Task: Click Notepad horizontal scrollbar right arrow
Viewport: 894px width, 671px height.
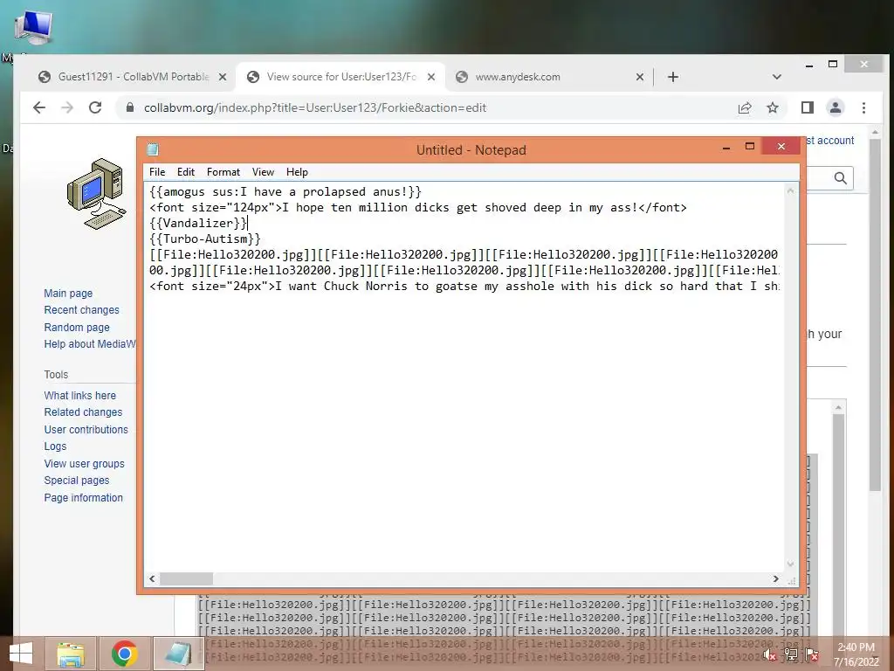Action: (775, 578)
